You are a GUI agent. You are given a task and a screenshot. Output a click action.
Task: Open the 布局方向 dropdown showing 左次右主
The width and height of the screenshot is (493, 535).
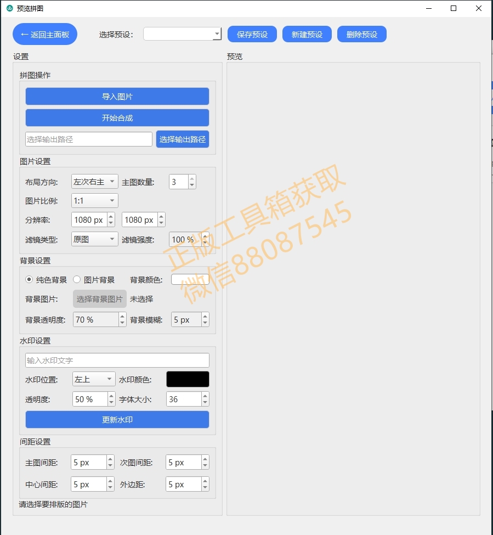(95, 182)
